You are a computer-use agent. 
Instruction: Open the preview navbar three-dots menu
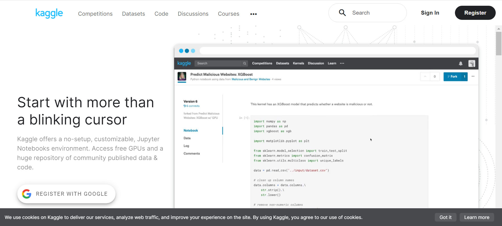point(342,63)
